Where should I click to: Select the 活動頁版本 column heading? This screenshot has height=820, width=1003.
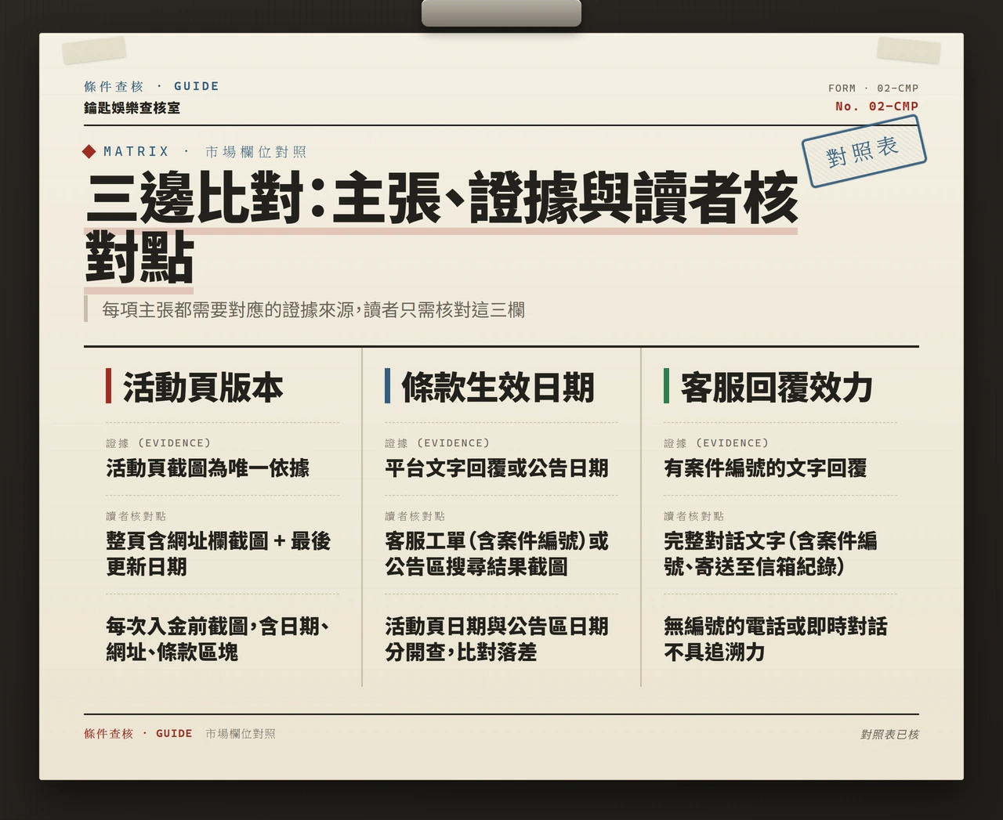[x=203, y=387]
